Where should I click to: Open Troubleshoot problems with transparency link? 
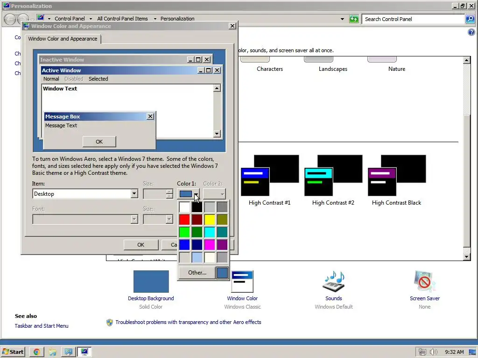(x=188, y=322)
